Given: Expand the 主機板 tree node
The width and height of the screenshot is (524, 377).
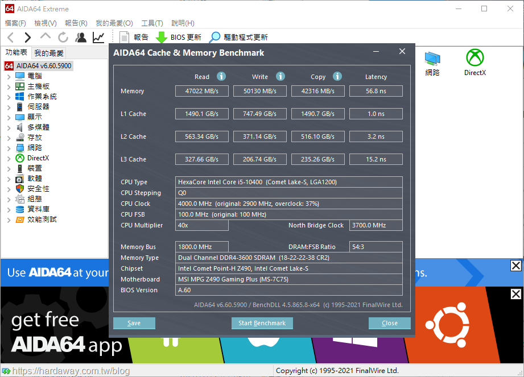Looking at the screenshot, I should [x=9, y=87].
